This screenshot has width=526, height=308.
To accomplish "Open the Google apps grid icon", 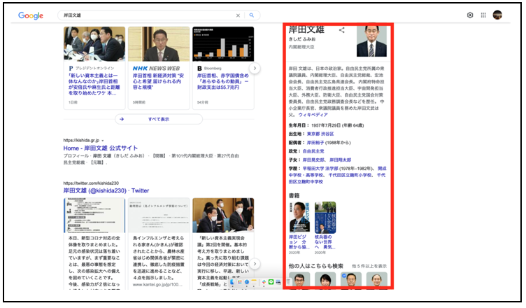I will click(x=483, y=15).
